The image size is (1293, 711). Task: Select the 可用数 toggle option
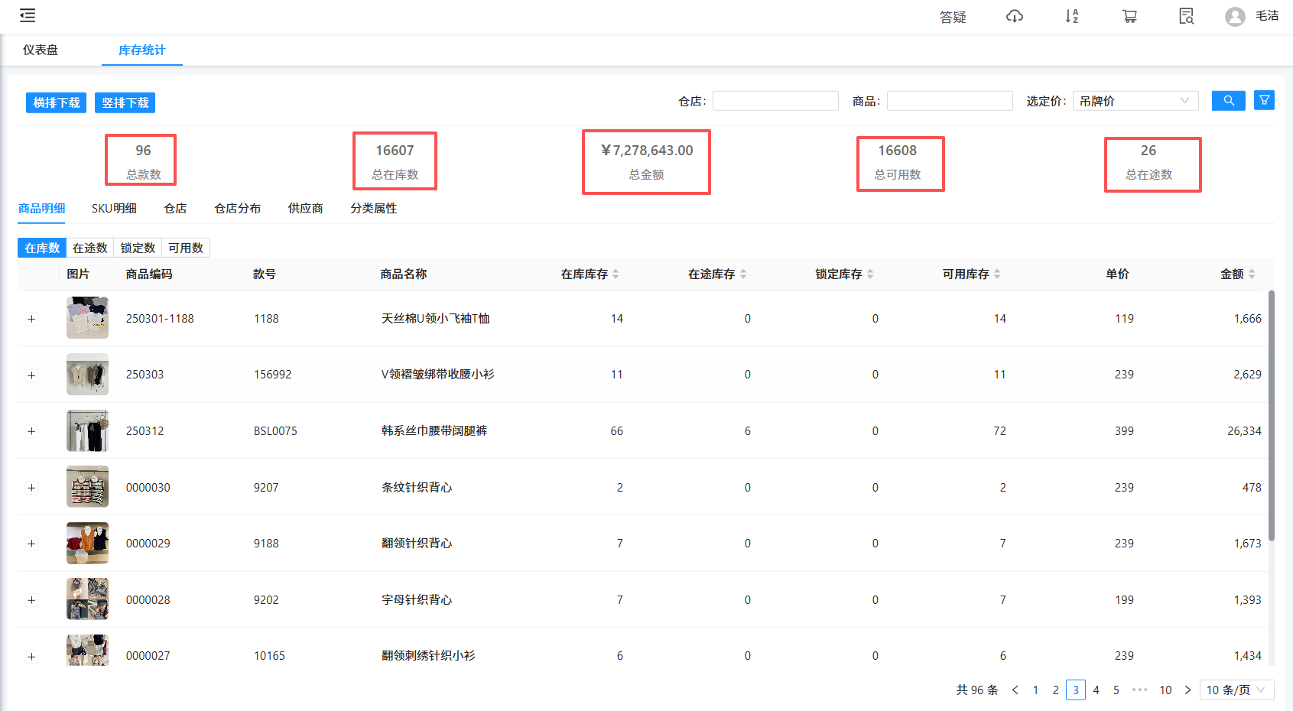(x=186, y=248)
